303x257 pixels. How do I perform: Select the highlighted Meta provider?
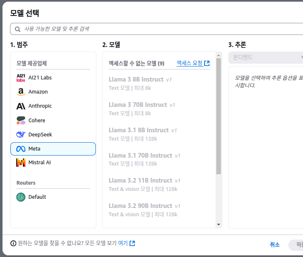coord(53,149)
